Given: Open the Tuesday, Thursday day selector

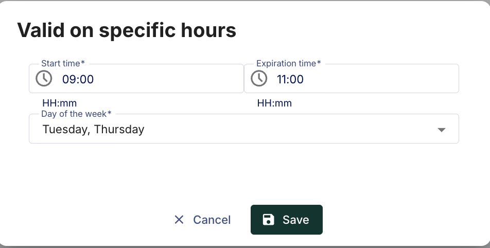Looking at the screenshot, I should pyautogui.click(x=244, y=129).
